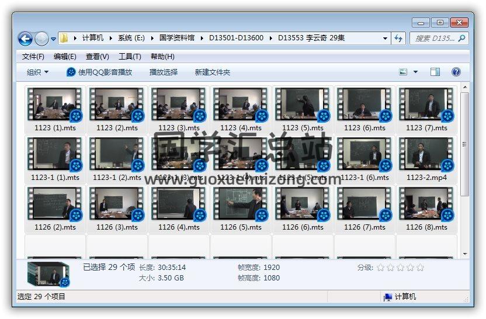The image size is (486, 319).
Task: Click the refresh button beside address bar
Action: pos(398,39)
